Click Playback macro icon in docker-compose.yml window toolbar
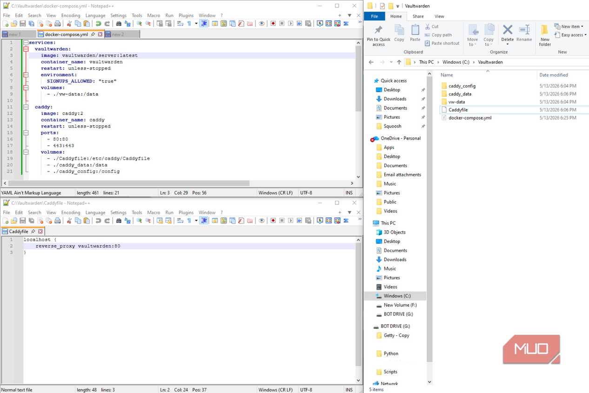This screenshot has height=393, width=589. pyautogui.click(x=290, y=23)
